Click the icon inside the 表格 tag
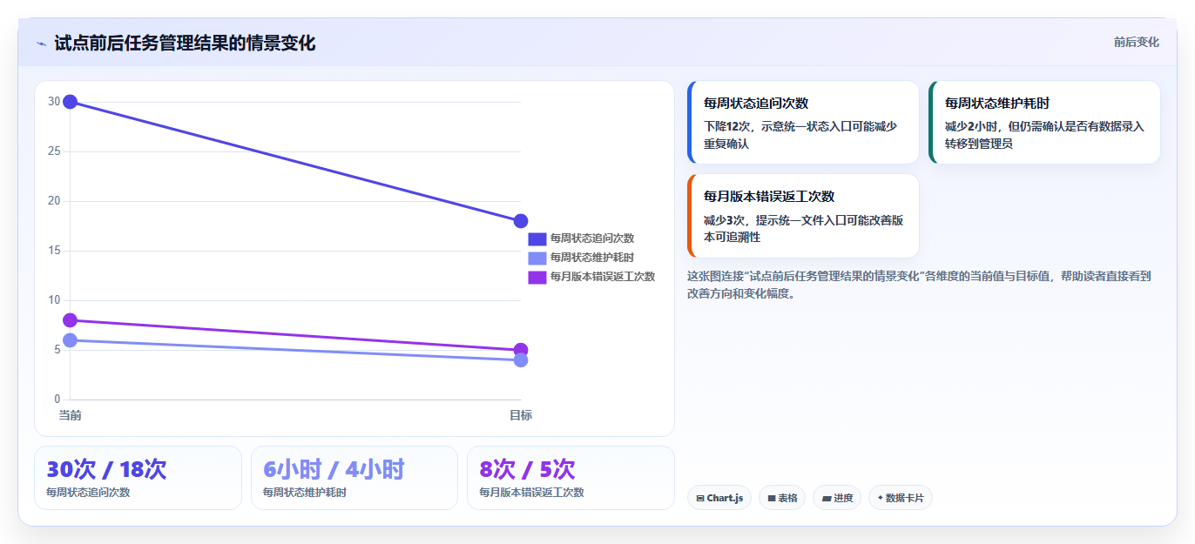Screen dimensions: 1195x544 (x=772, y=499)
